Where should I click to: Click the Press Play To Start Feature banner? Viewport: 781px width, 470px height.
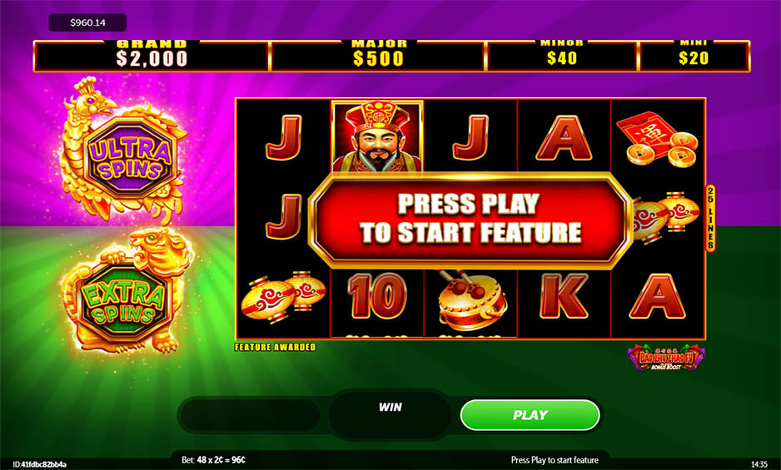point(470,219)
